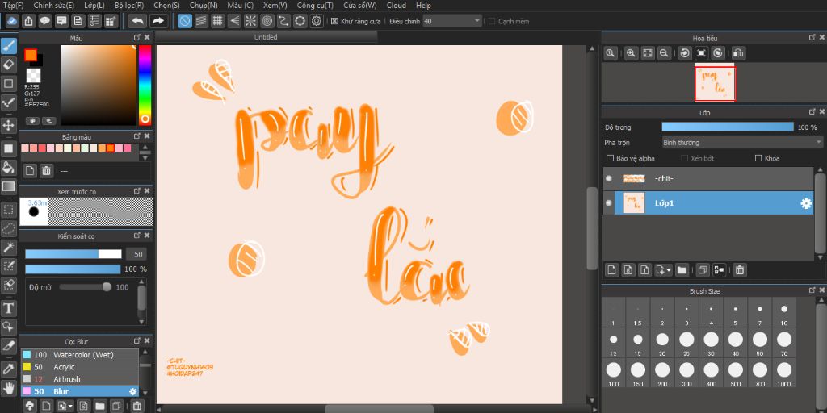Open add-brush dropdown in brush panel
The width and height of the screenshot is (827, 413).
[70, 406]
